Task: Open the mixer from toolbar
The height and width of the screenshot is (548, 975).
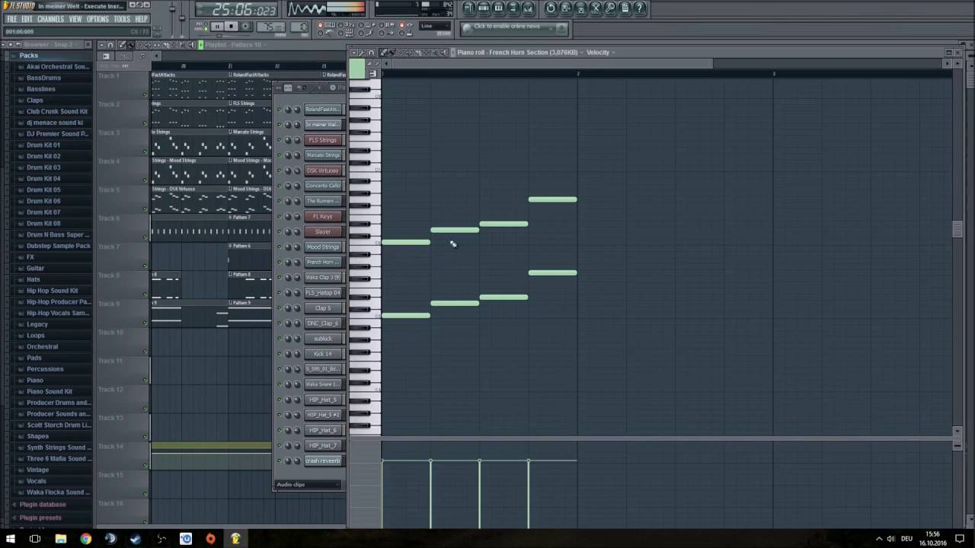Action: coord(528,8)
